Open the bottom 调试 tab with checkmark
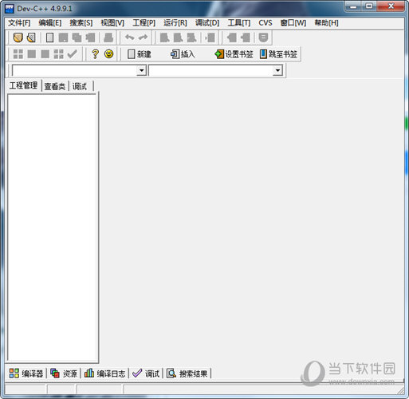This screenshot has height=399, width=409. [146, 373]
